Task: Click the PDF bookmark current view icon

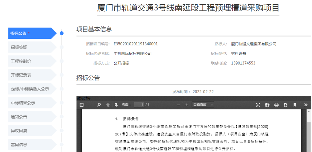Action: click(295, 105)
